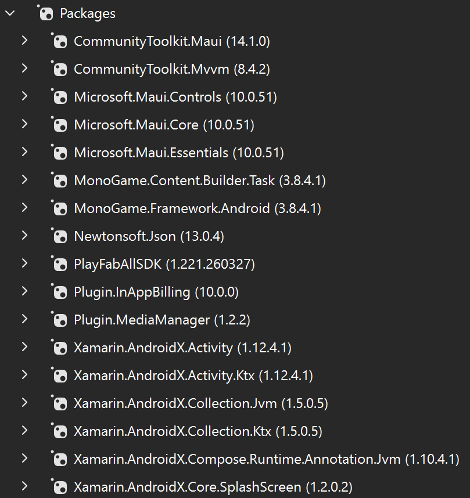This screenshot has width=470, height=498.
Task: Click the Microsoft.Maui.Core package icon
Action: click(x=60, y=125)
